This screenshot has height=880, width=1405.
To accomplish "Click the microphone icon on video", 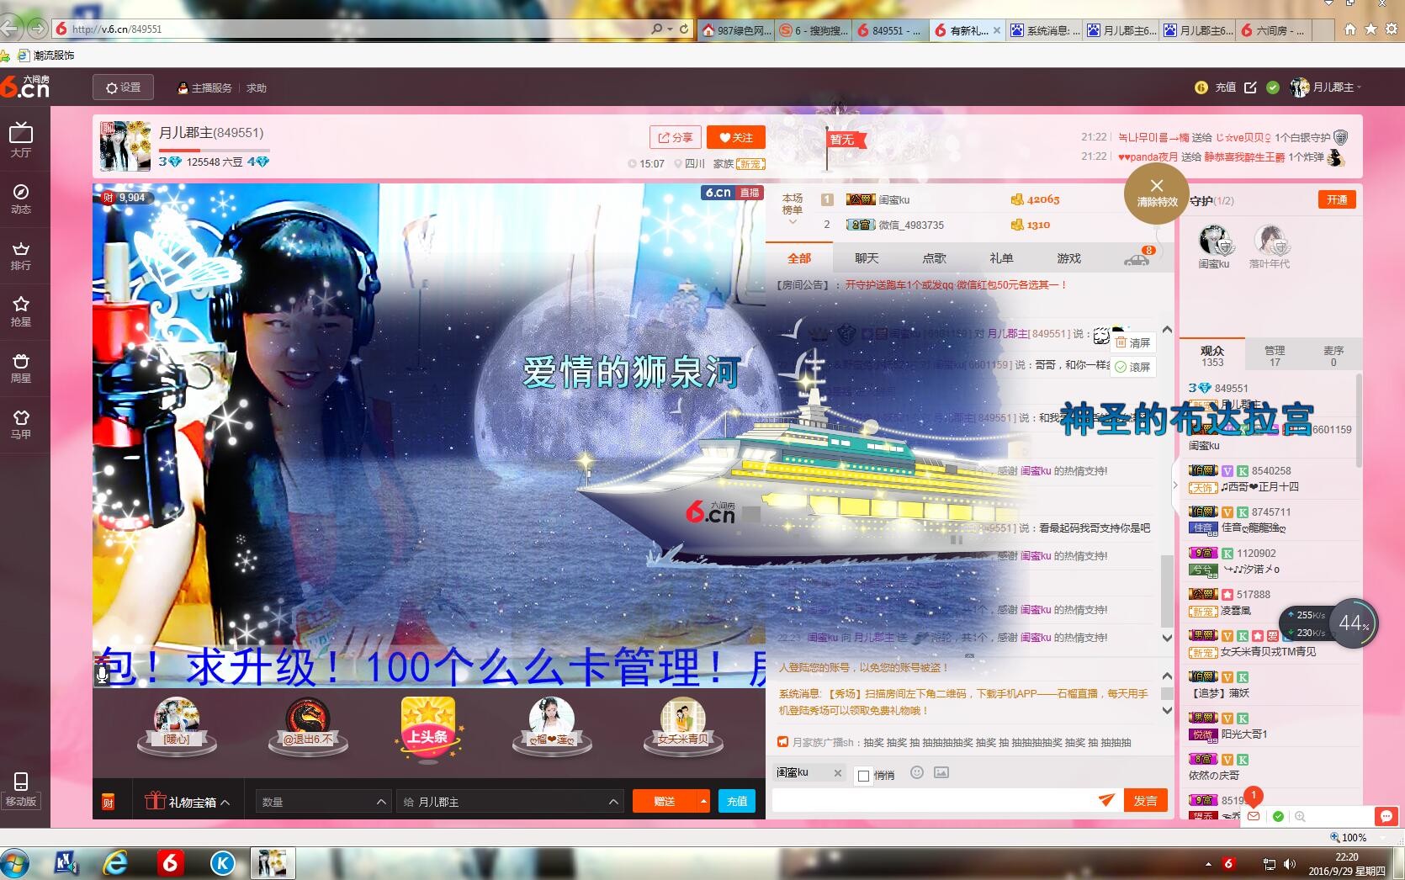I will [102, 674].
